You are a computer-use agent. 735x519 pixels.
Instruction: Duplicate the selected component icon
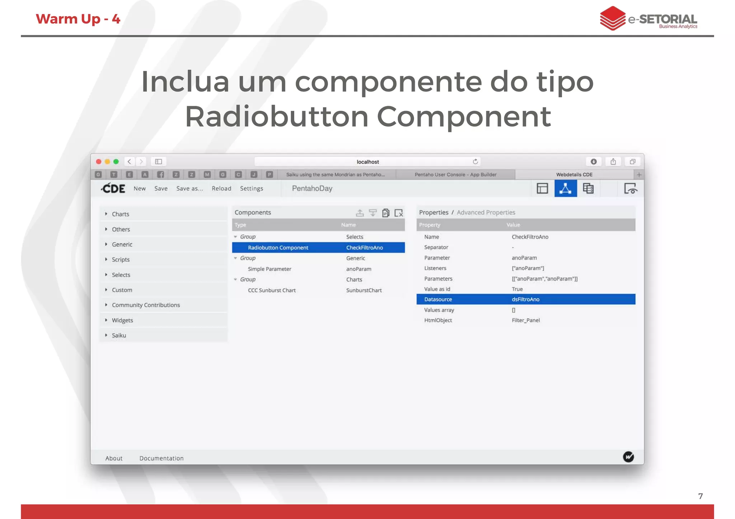386,213
